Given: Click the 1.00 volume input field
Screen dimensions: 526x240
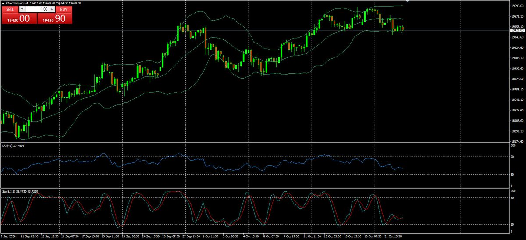Looking at the screenshot, I should coord(37,9).
